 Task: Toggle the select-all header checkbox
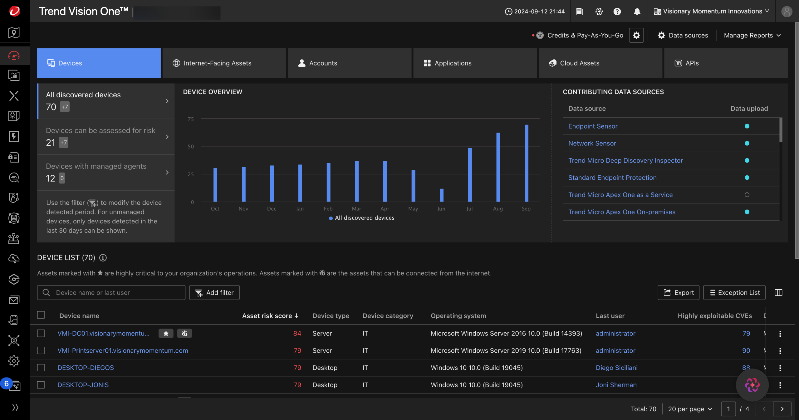41,315
